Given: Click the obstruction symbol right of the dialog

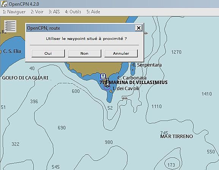Looking at the screenshot, I should [146, 33].
